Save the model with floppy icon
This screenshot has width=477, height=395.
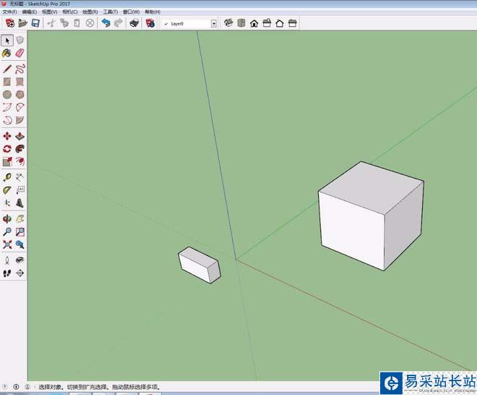35,23
